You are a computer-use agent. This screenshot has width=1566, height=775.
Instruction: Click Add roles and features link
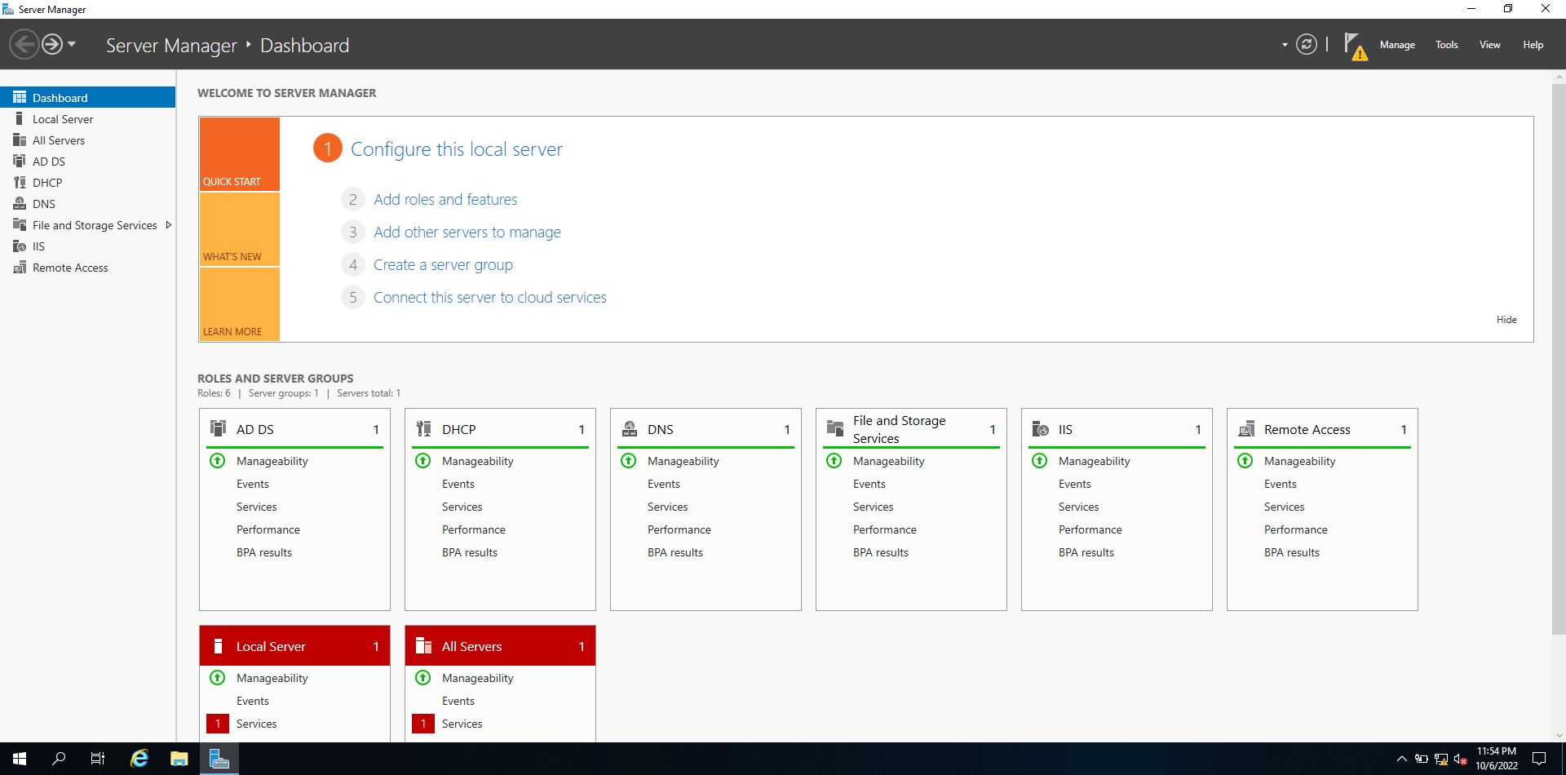[x=445, y=199]
